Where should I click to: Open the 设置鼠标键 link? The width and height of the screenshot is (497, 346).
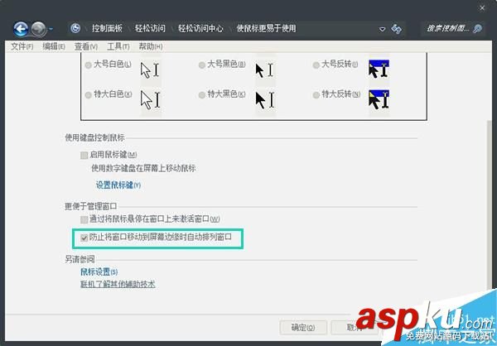pos(118,185)
